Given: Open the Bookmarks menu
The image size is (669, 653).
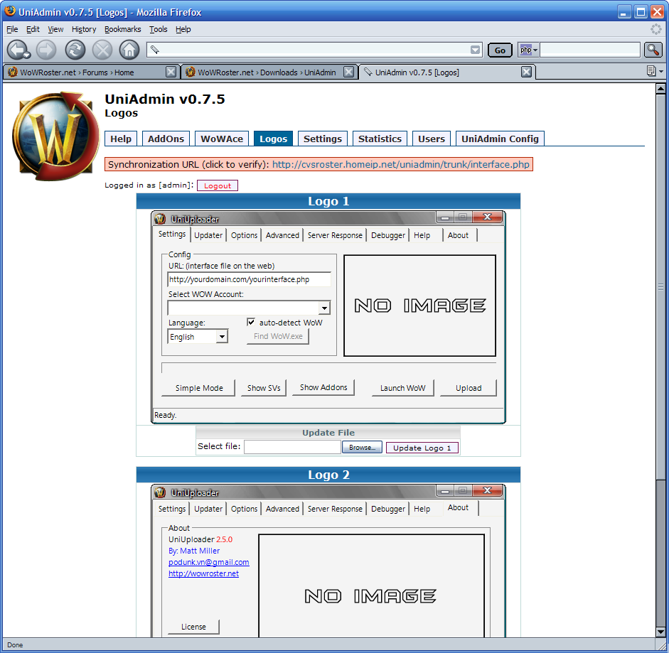Looking at the screenshot, I should click(122, 29).
